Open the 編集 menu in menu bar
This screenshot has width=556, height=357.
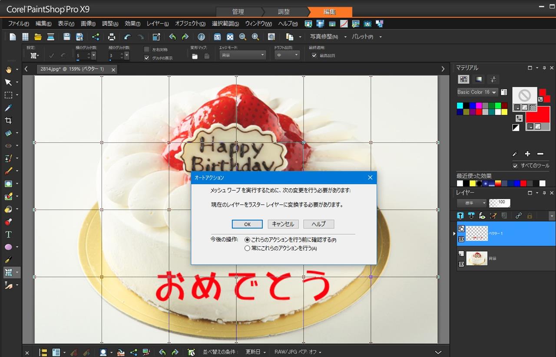(43, 23)
